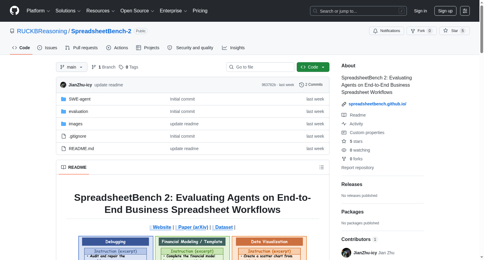This screenshot has width=484, height=260.
Task: Star the SpreadsheetBench-2 repository
Action: pyautogui.click(x=454, y=31)
